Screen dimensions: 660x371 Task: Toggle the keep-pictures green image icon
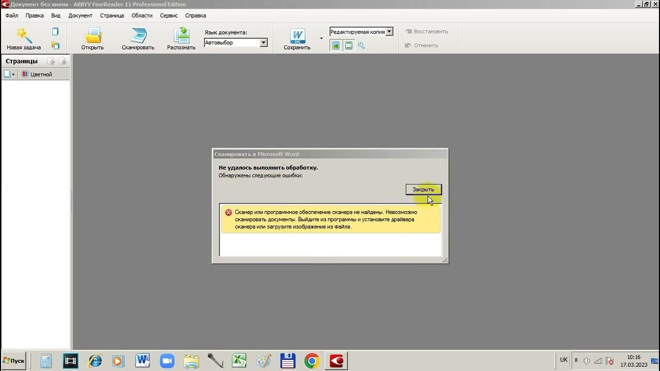coord(336,45)
